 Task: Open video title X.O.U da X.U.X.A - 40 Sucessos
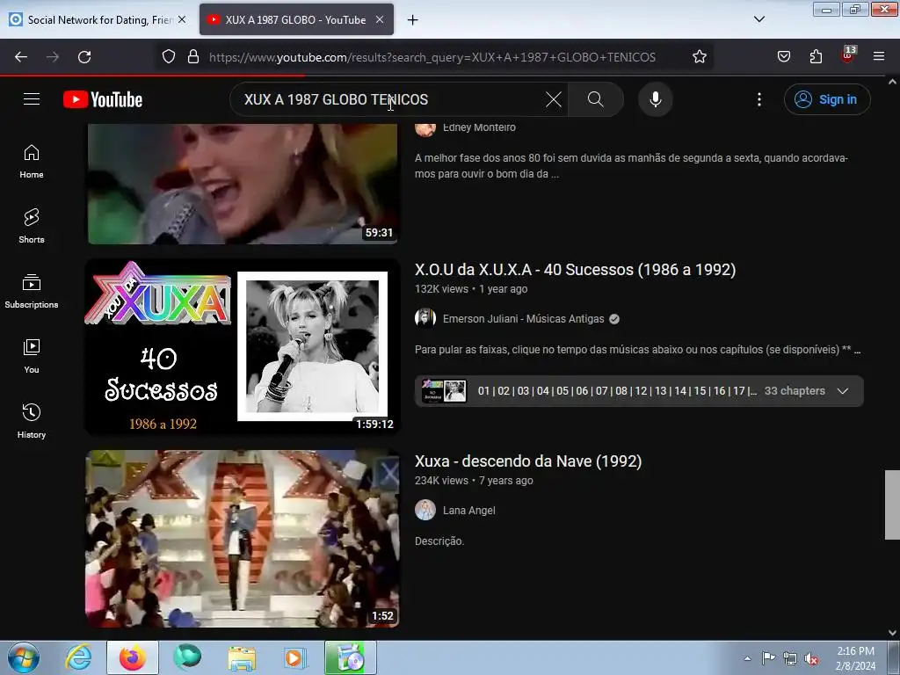click(x=575, y=270)
